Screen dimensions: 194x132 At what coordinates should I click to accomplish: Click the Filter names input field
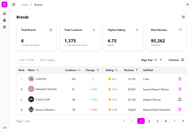pos(57,60)
